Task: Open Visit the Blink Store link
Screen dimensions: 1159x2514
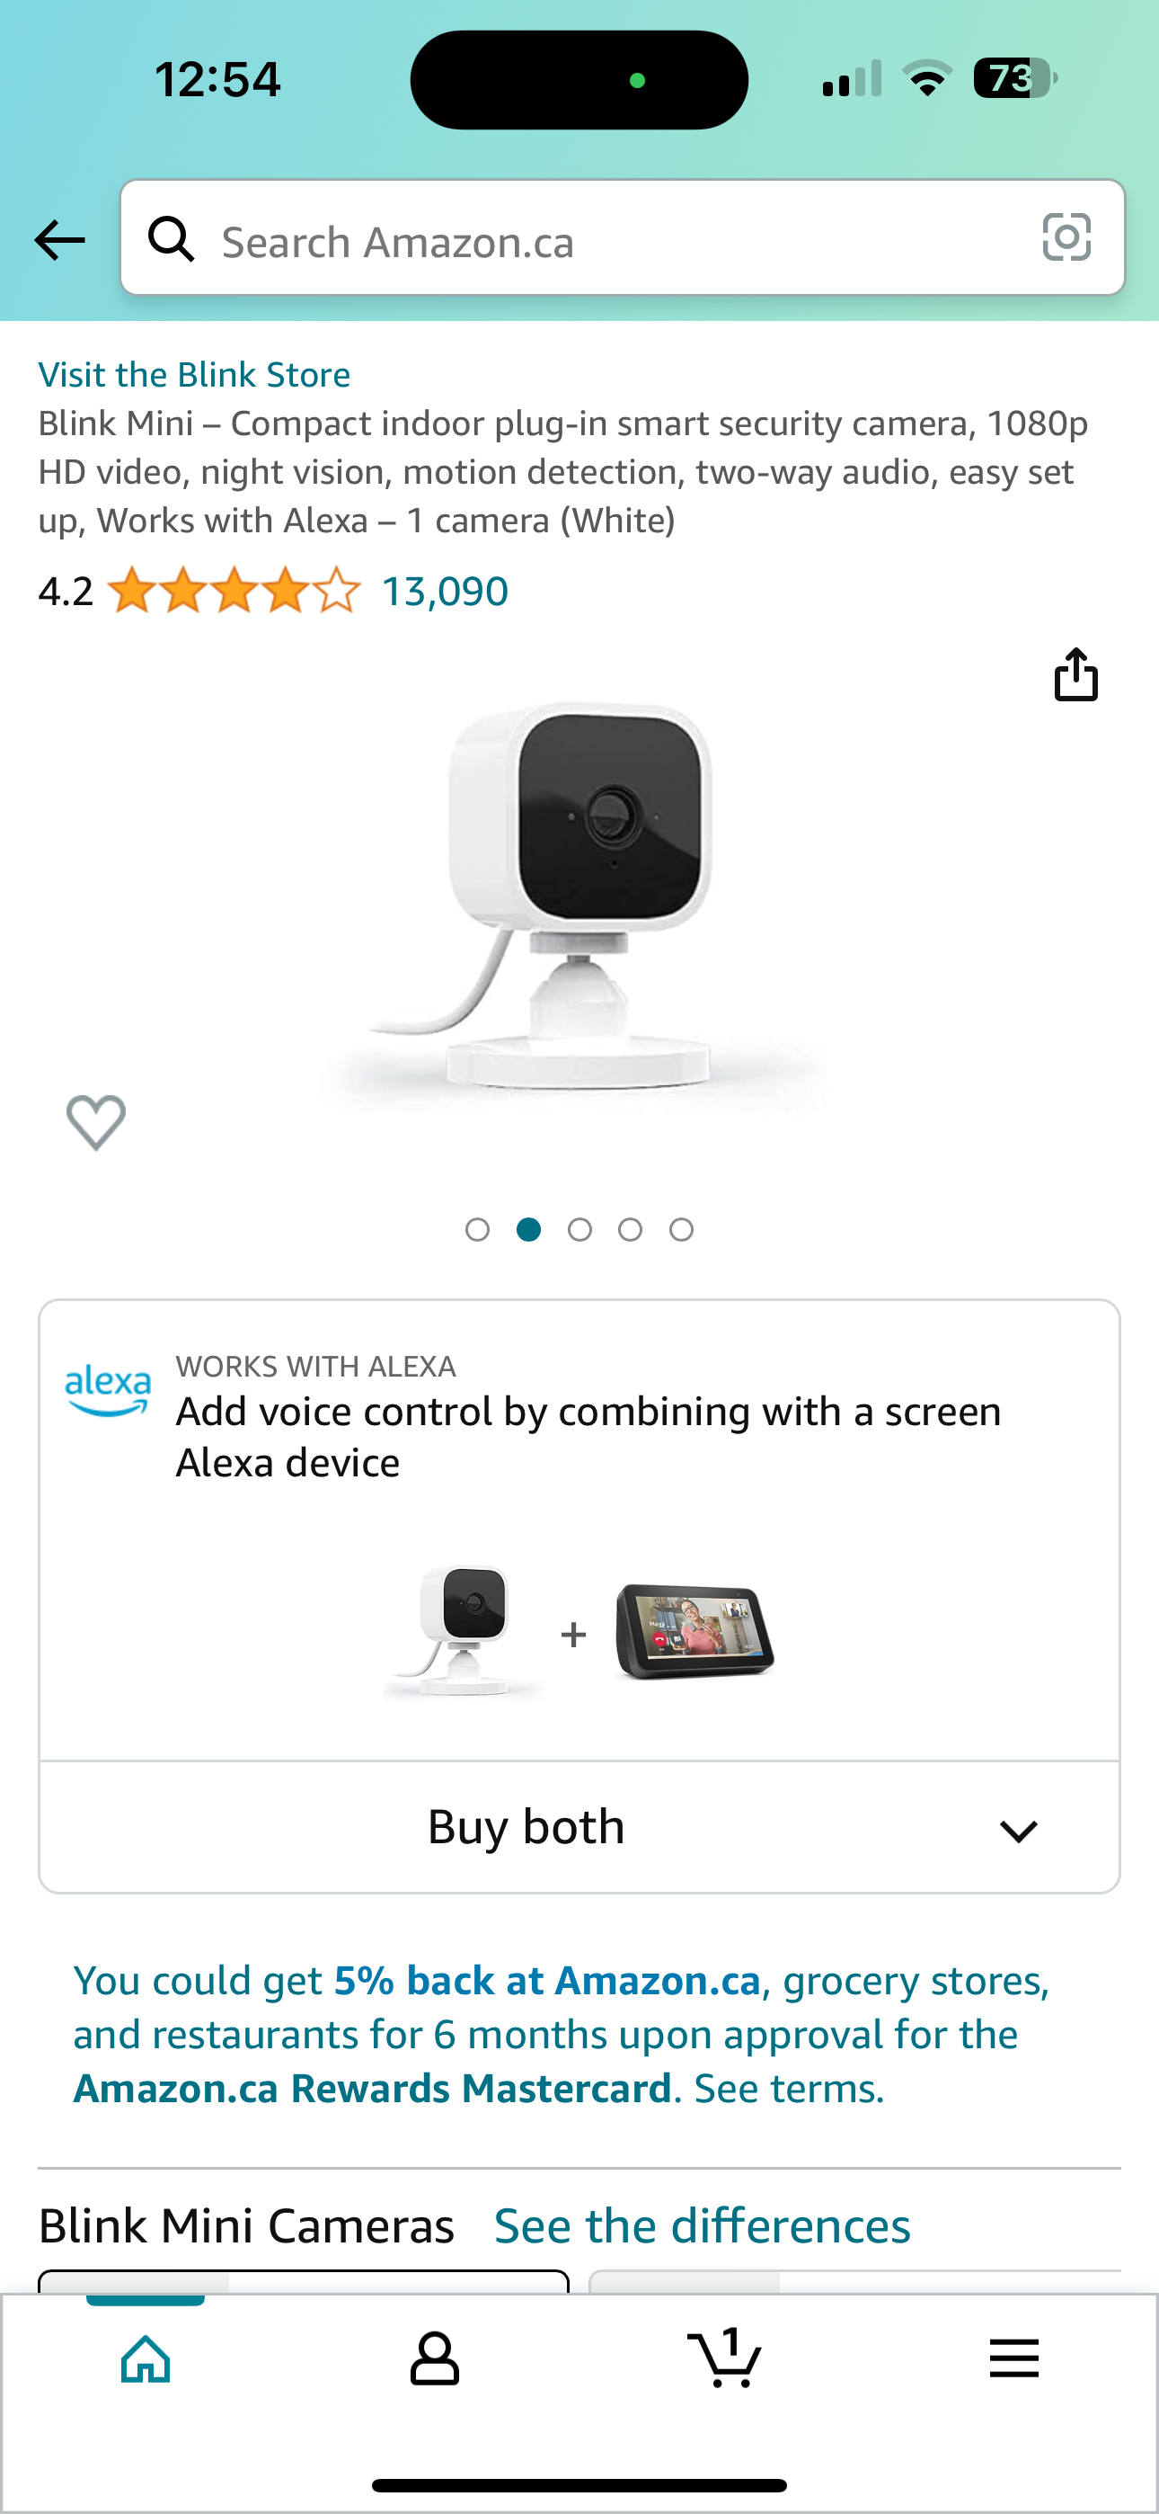Action: pyautogui.click(x=194, y=375)
